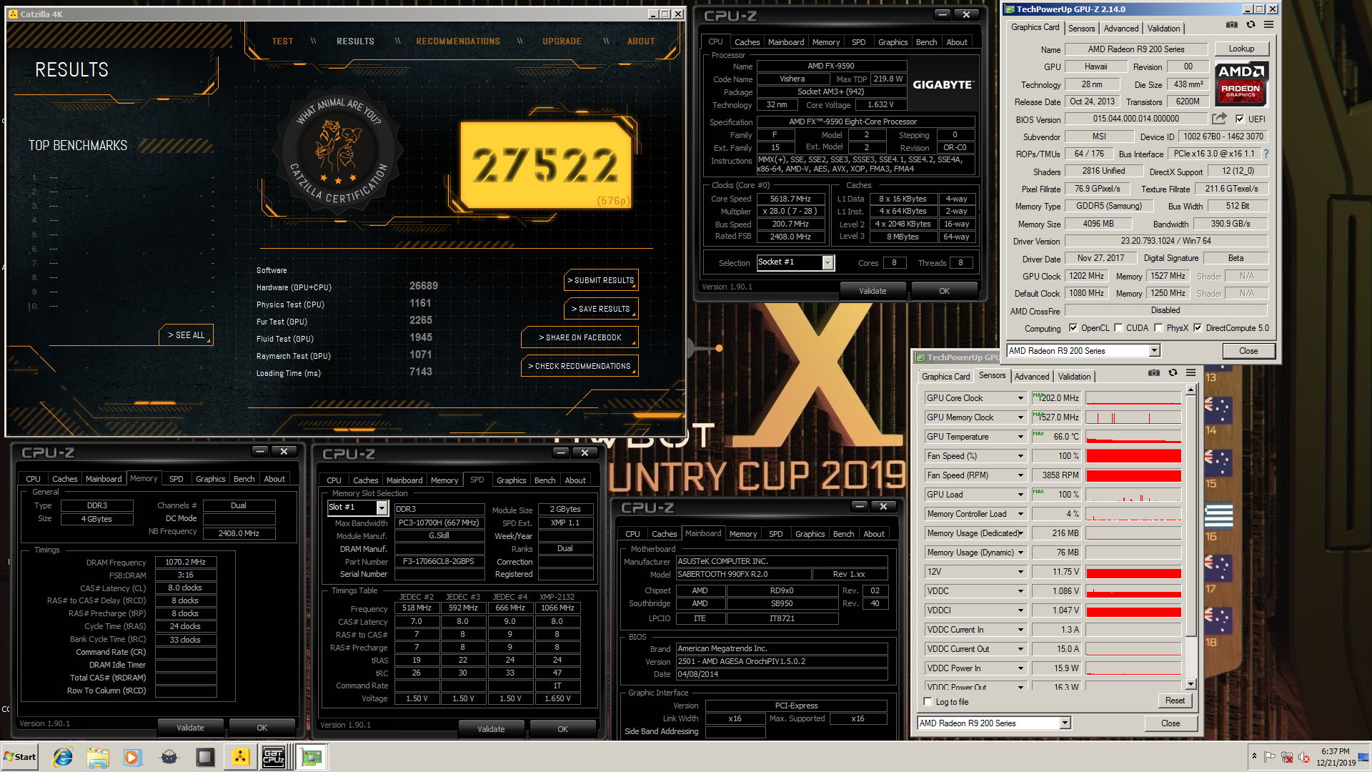The image size is (1372, 772).
Task: Click Reset in the GPU-Z Sensors window
Action: (1175, 701)
